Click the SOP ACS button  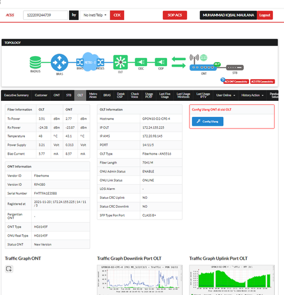pyautogui.click(x=175, y=15)
